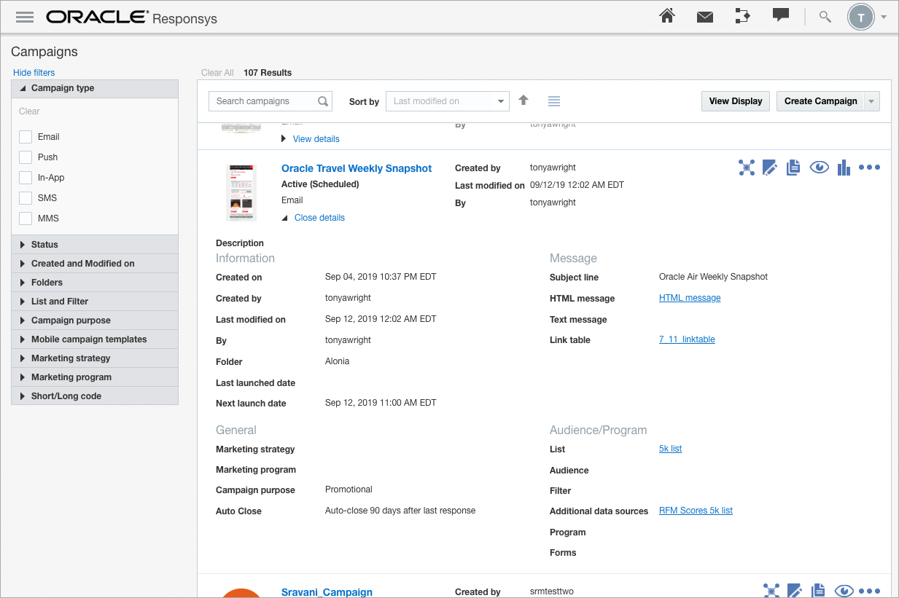View analytics for Oracle Travel Weekly Snapshot
The height and width of the screenshot is (598, 899).
click(x=844, y=168)
